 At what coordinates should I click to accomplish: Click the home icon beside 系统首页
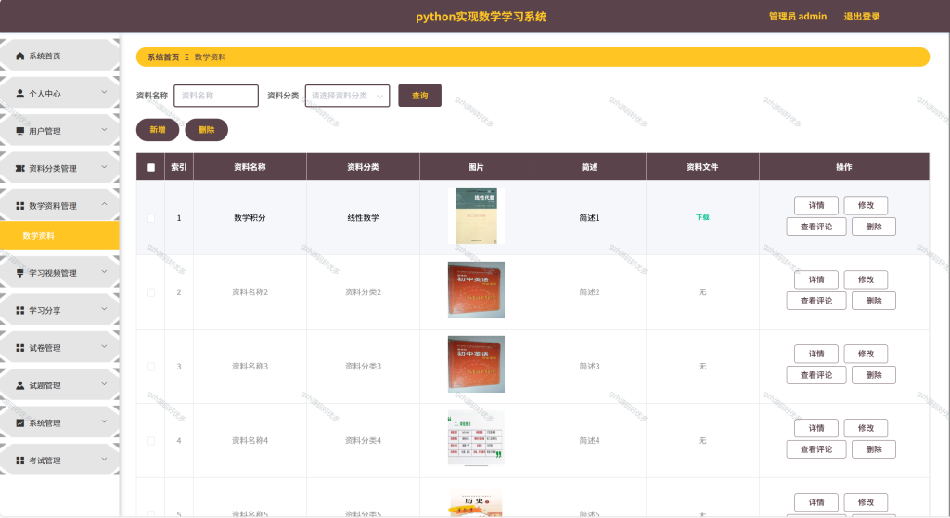click(x=20, y=56)
